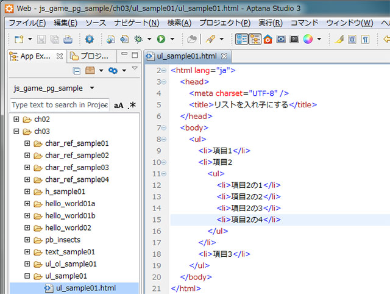Expand the pb_insects folder
The height and width of the screenshot is (294, 390).
coord(27,240)
